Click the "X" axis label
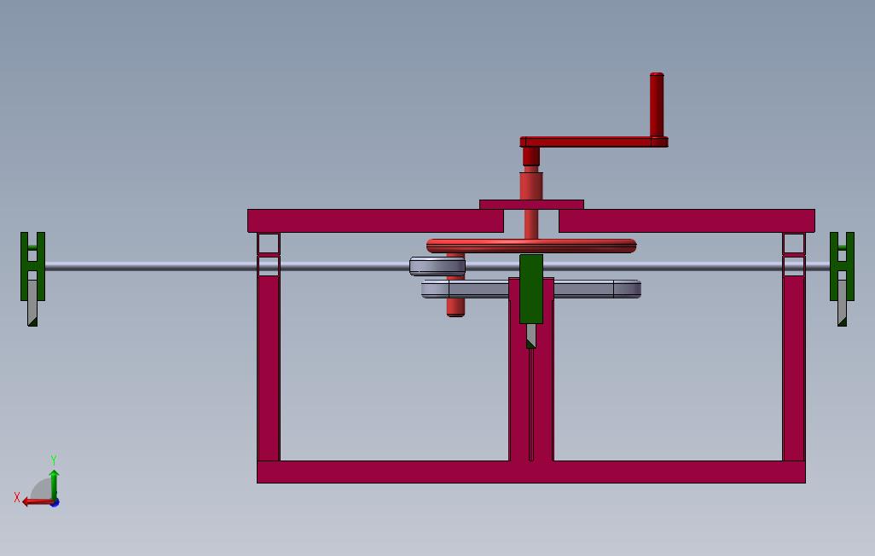The image size is (875, 556). pyautogui.click(x=17, y=497)
